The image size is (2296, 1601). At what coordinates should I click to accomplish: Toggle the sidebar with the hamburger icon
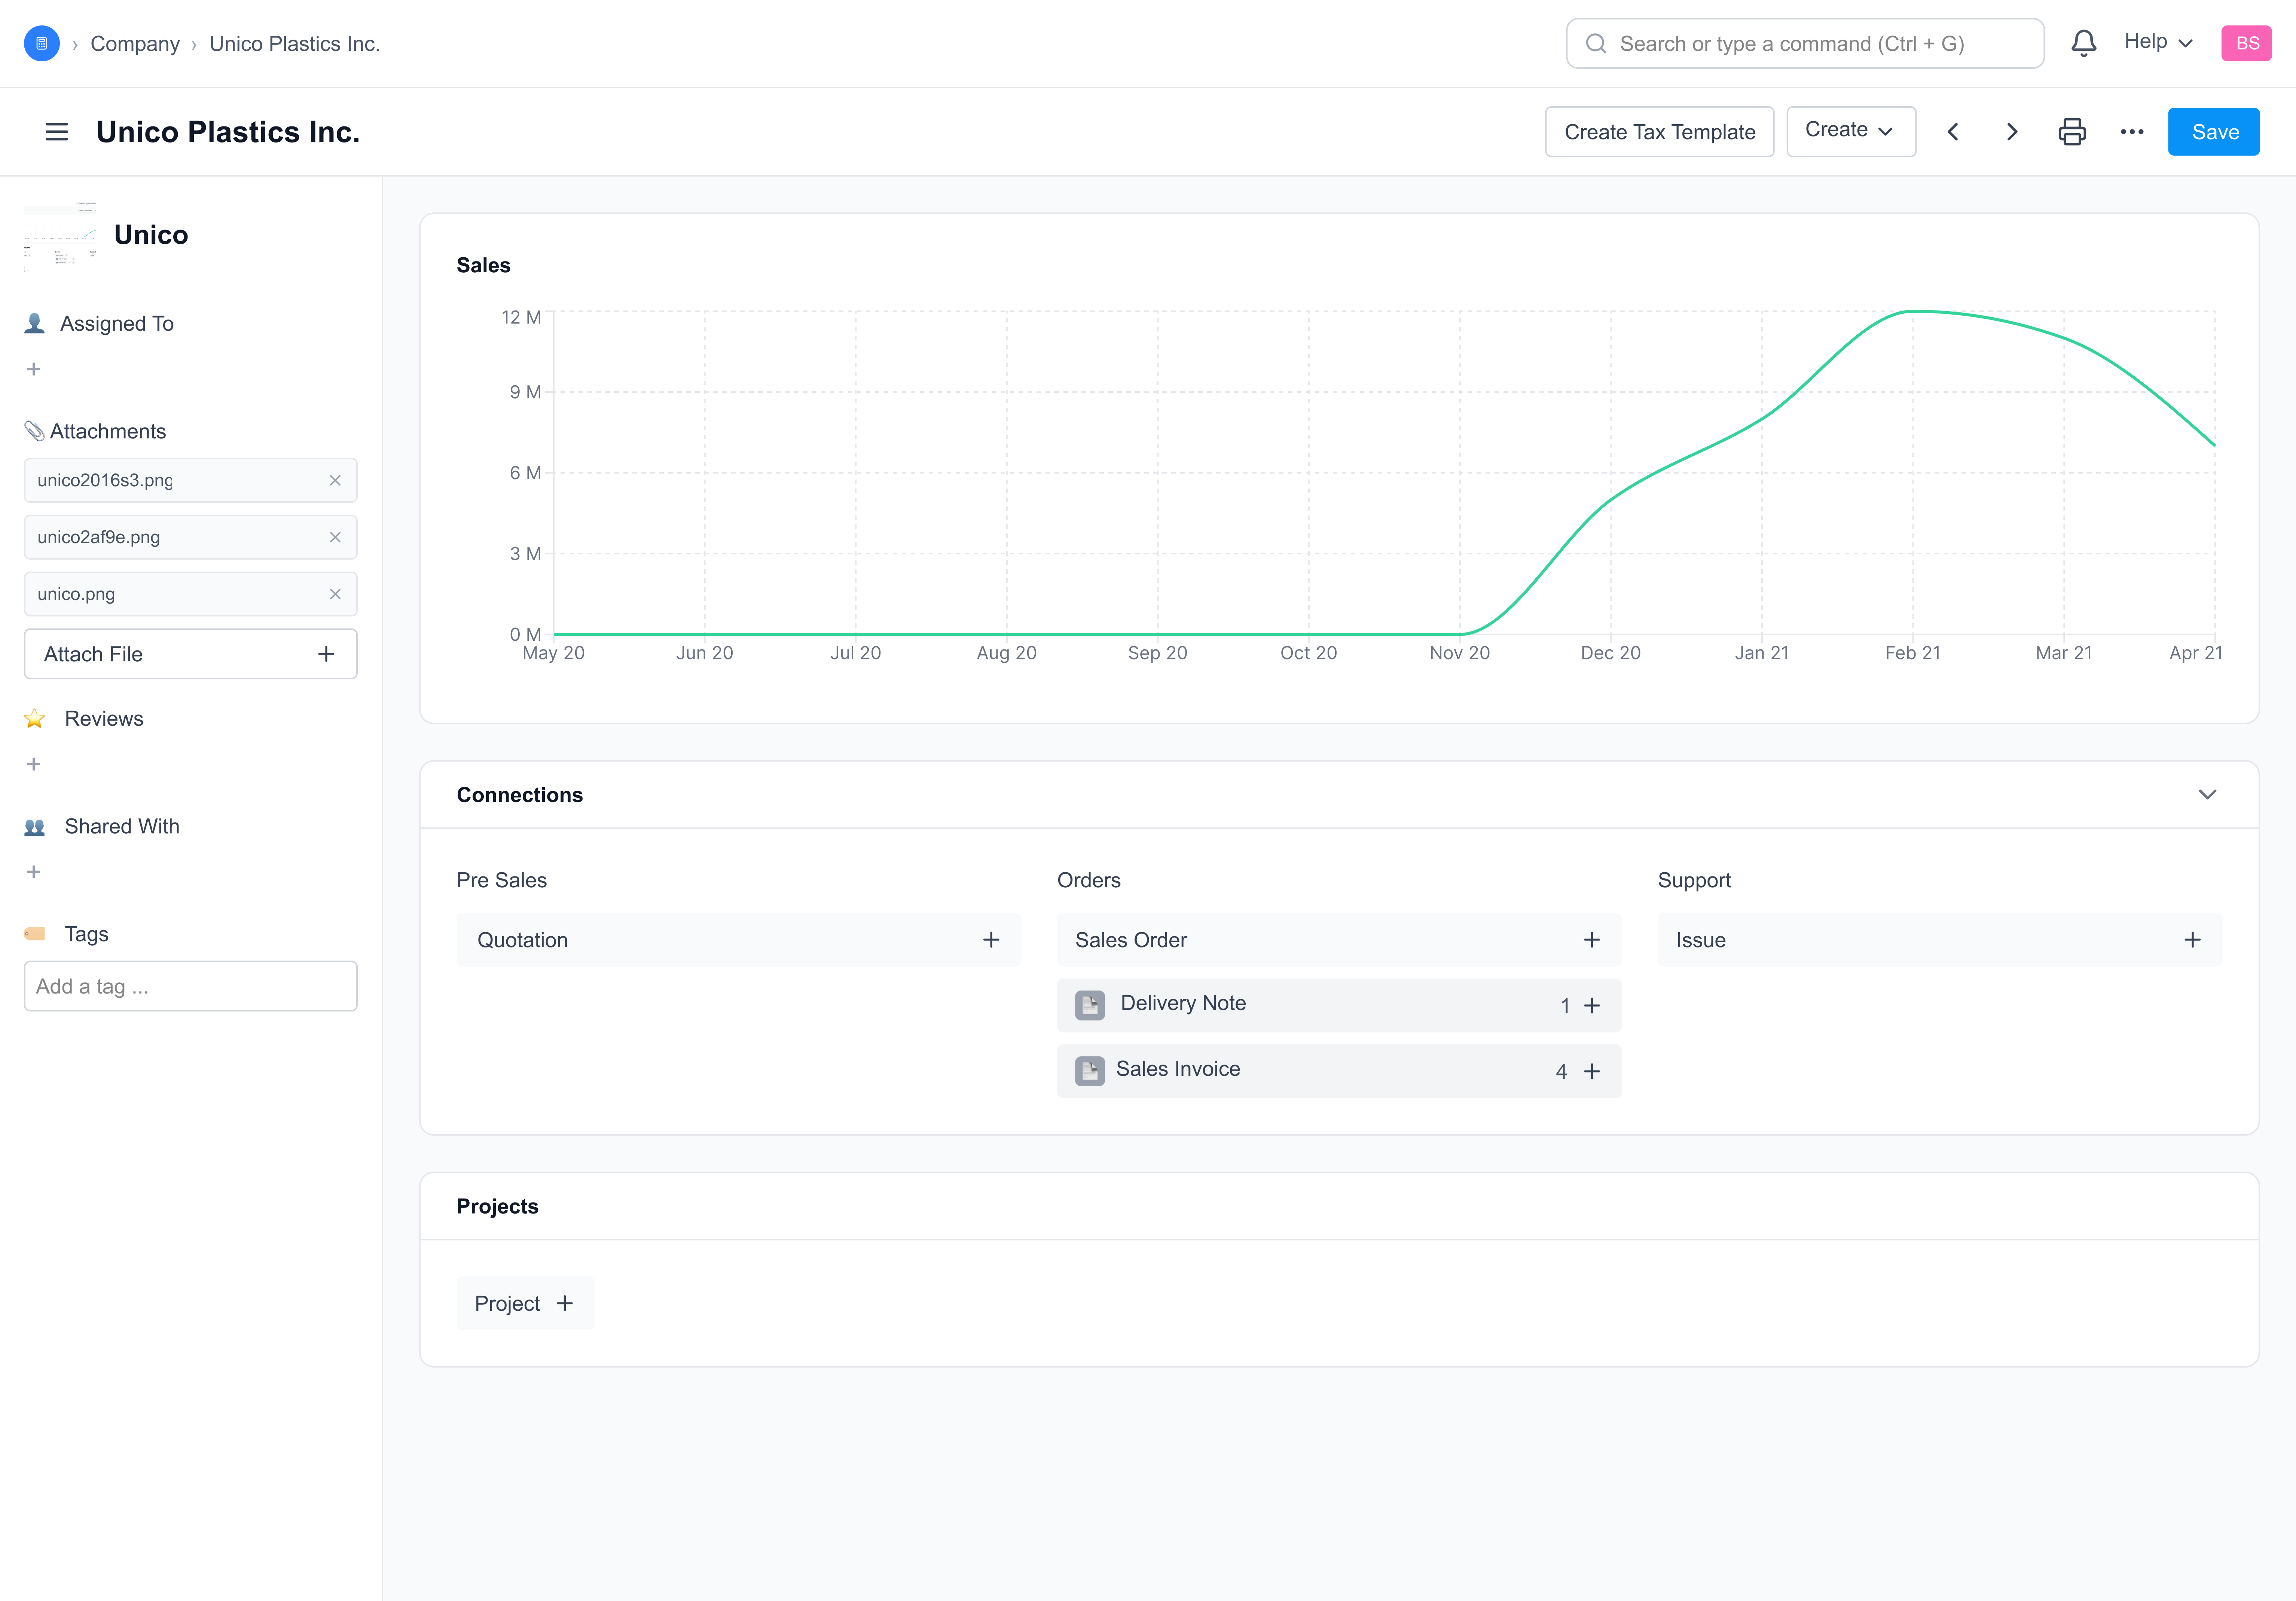click(x=57, y=132)
